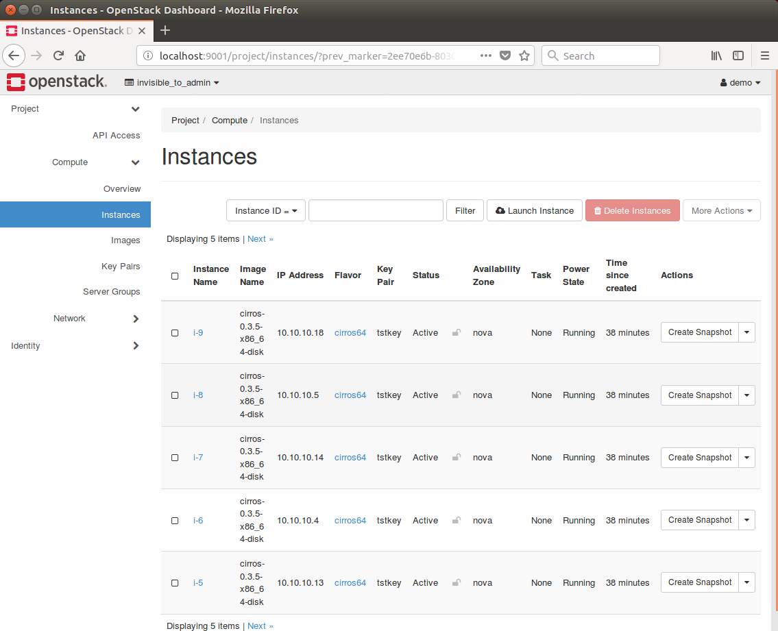Image resolution: width=778 pixels, height=631 pixels.
Task: Check the box for instance i-5
Action: click(175, 583)
